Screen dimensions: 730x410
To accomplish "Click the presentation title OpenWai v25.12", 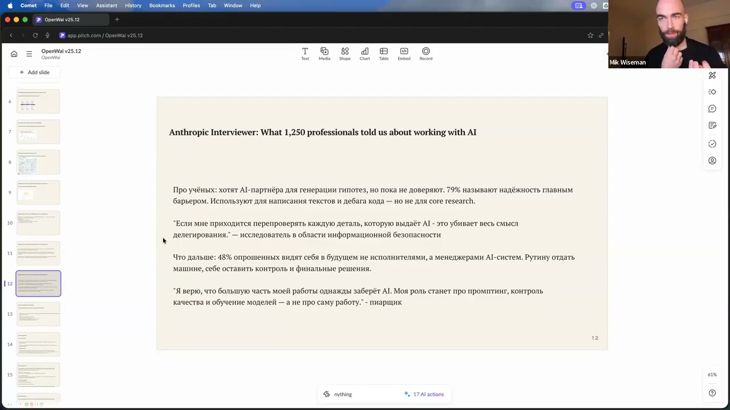I will point(61,51).
